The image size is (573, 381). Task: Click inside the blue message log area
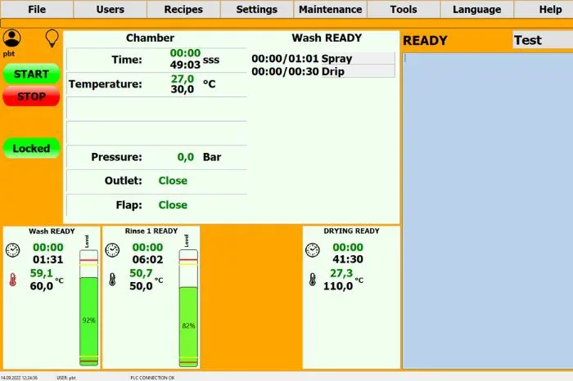click(488, 211)
